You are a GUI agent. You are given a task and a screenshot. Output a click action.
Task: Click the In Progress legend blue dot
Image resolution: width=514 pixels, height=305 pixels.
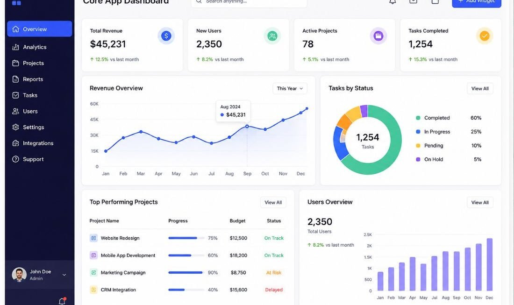418,132
